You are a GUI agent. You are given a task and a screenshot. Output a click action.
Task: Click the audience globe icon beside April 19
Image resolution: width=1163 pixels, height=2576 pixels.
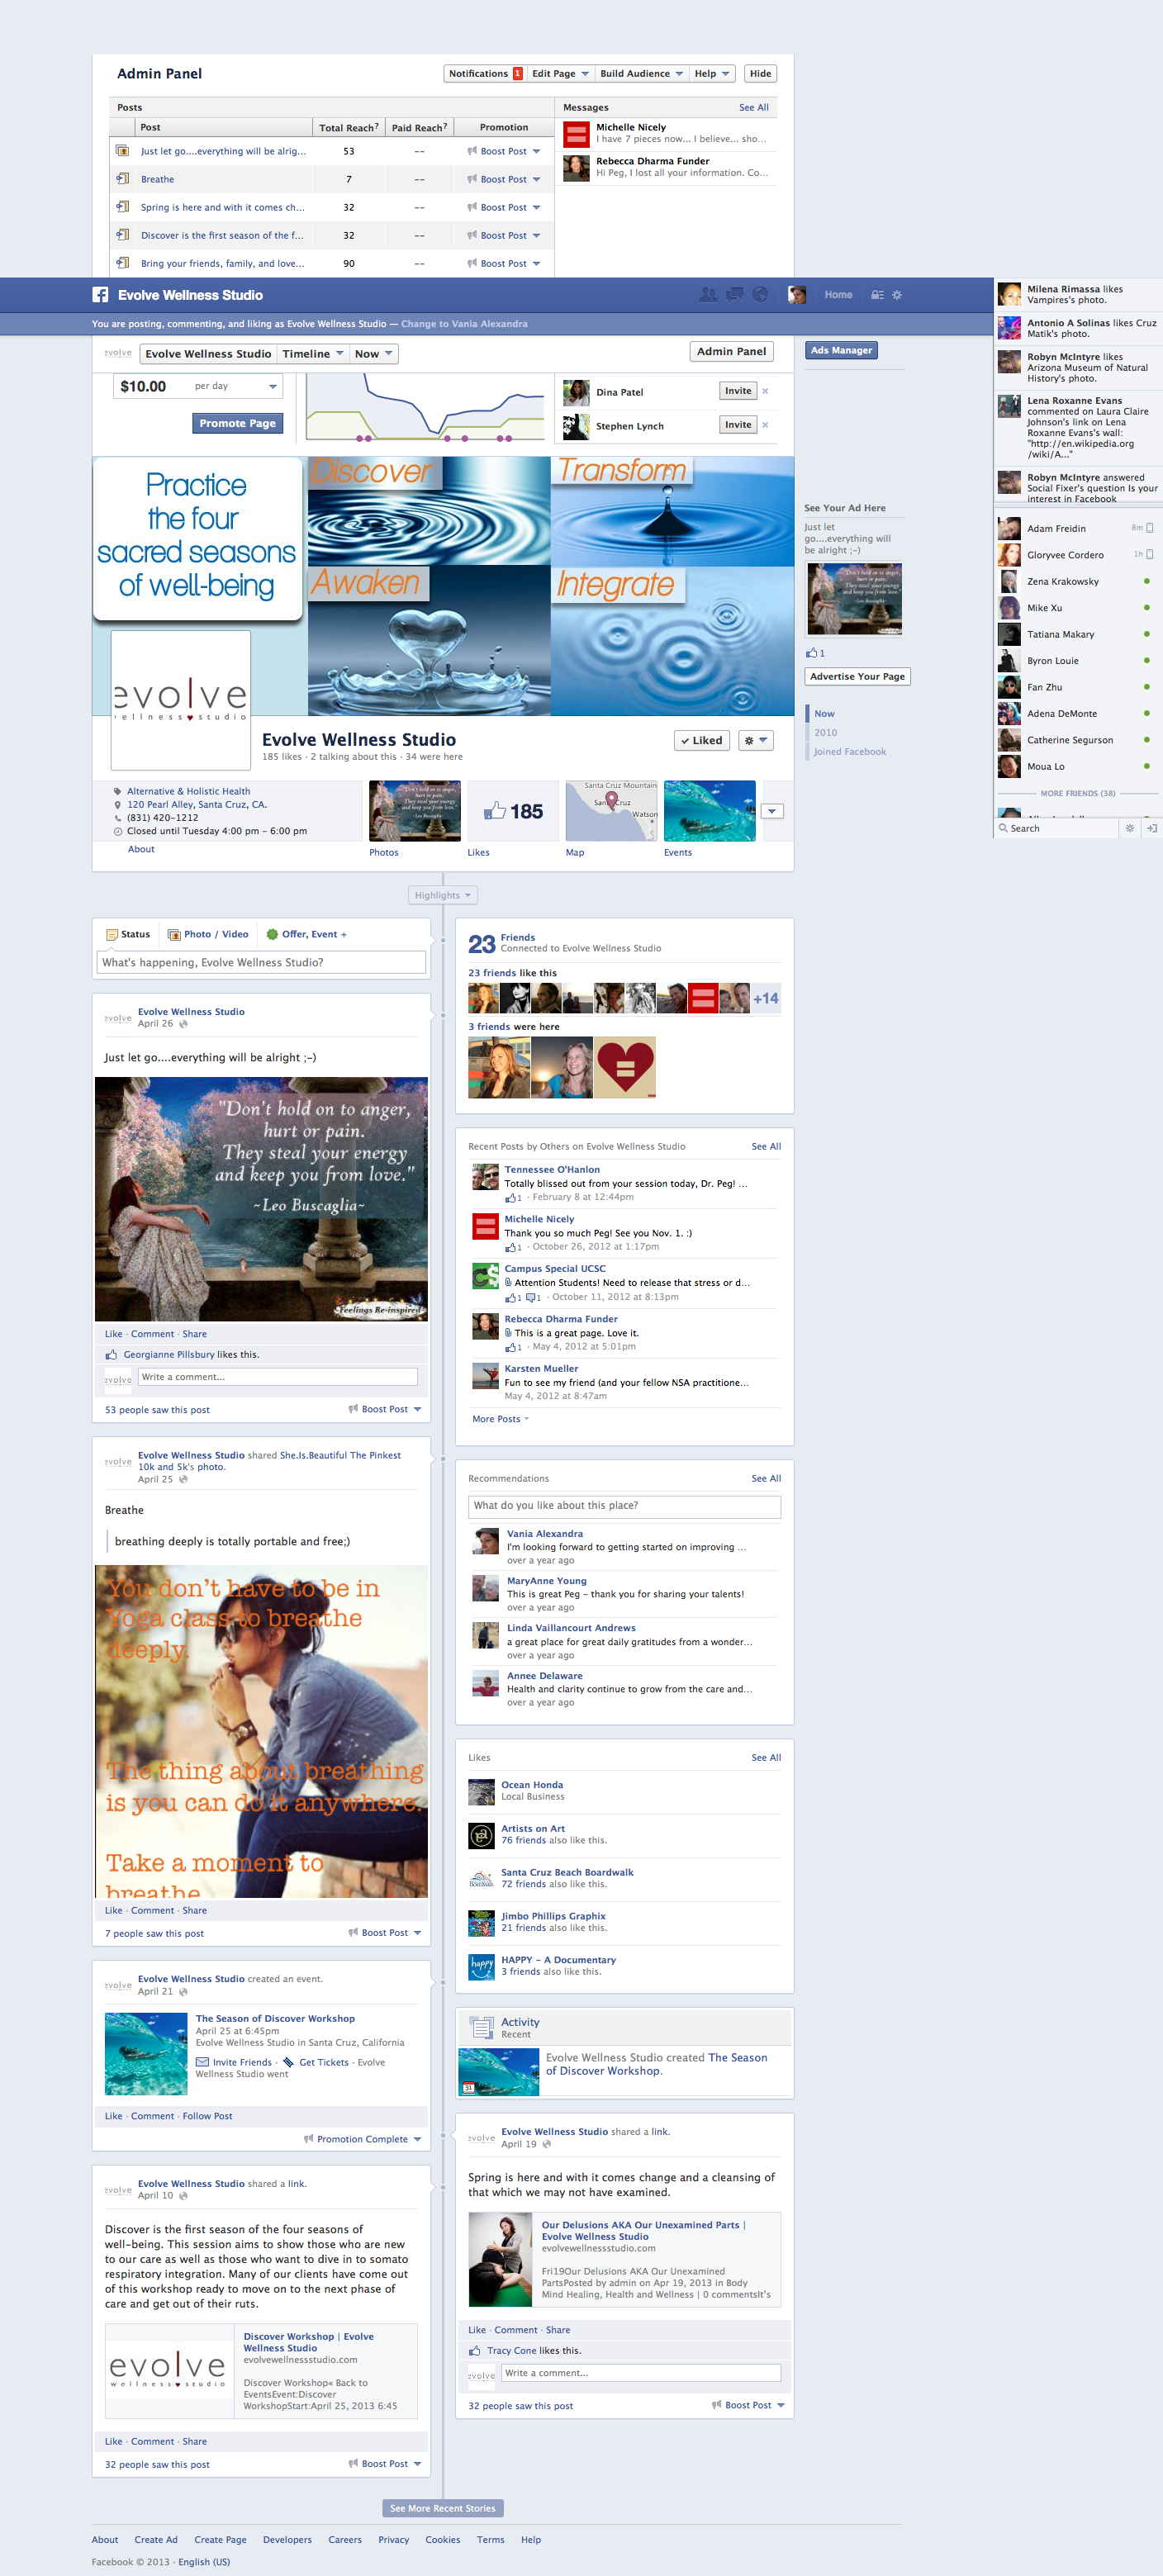click(546, 2144)
